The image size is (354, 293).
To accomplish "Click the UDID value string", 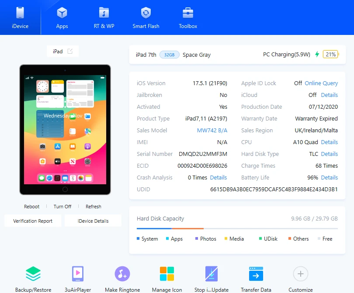I will tap(274, 189).
